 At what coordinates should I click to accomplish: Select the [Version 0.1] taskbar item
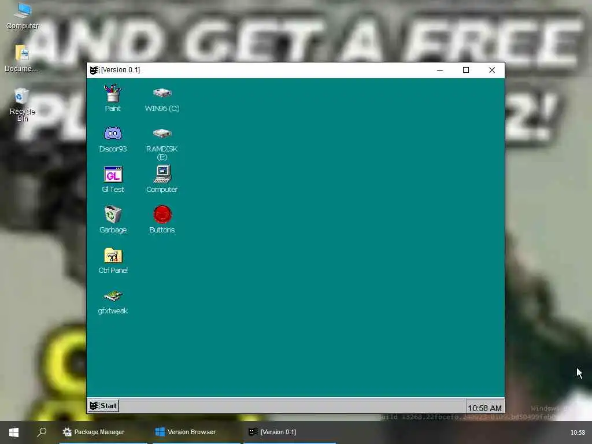[x=290, y=432]
